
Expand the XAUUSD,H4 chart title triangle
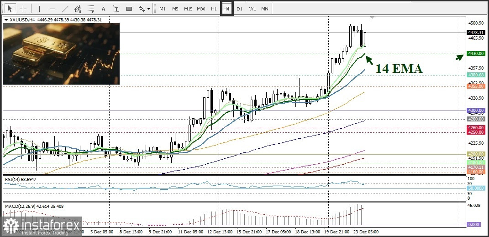point(5,20)
